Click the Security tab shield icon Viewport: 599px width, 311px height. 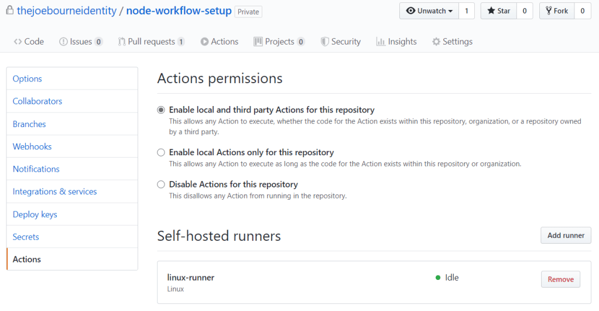325,42
